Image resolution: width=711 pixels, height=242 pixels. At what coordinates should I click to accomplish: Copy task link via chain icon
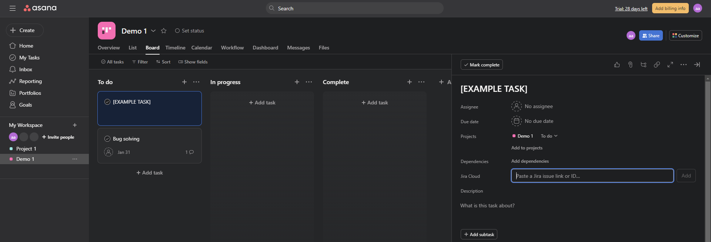click(x=657, y=65)
